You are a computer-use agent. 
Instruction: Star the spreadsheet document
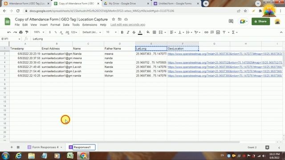[x=114, y=19]
